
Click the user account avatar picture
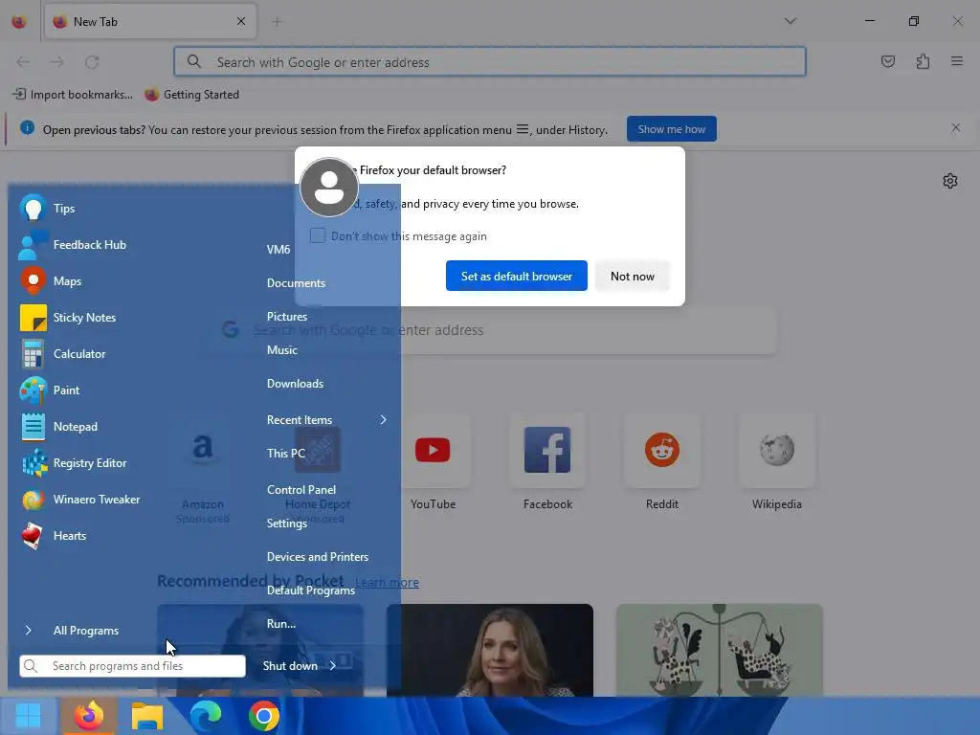[x=329, y=187]
